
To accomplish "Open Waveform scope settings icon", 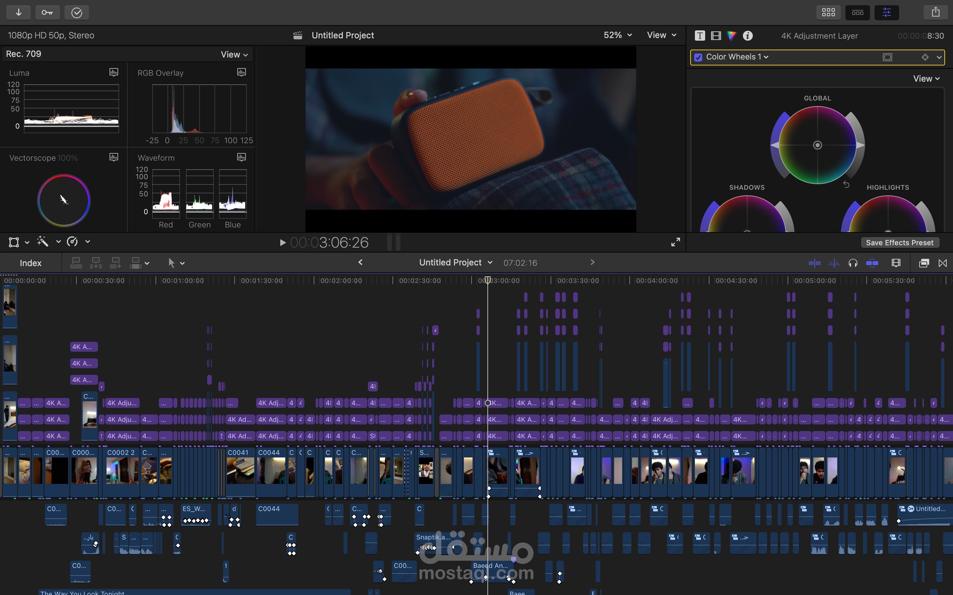I will [242, 157].
